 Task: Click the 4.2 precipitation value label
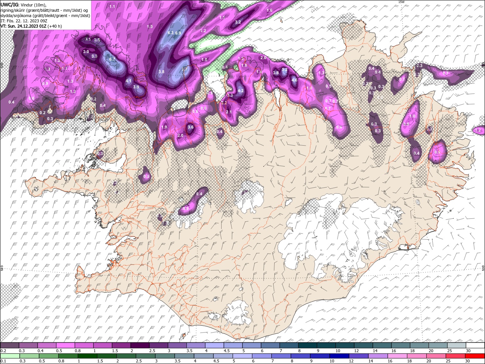point(241,91)
